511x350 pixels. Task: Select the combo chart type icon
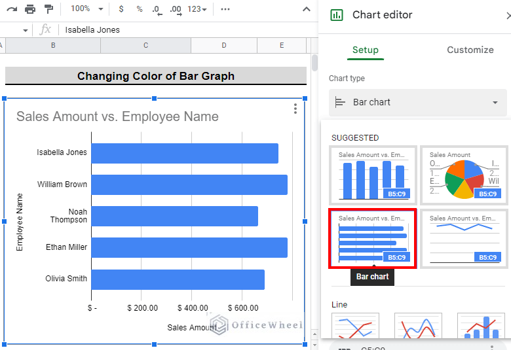481,325
